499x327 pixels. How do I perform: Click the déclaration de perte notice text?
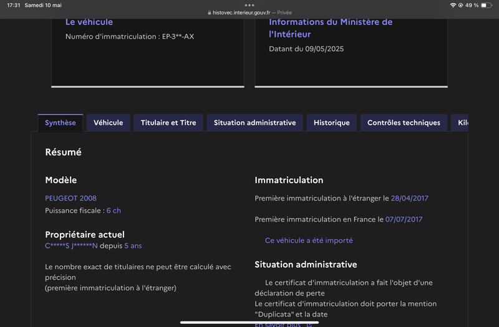pyautogui.click(x=344, y=288)
